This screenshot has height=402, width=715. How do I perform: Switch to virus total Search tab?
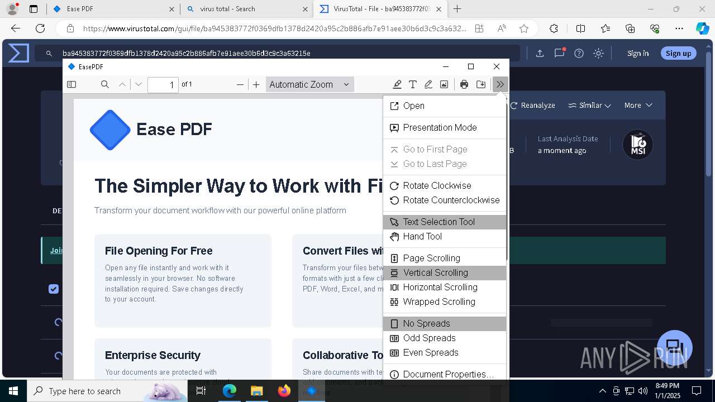[x=247, y=9]
